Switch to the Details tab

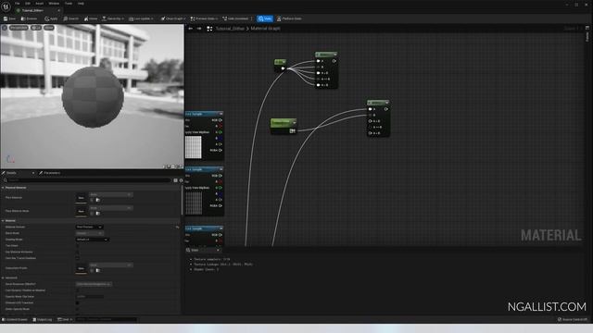point(11,173)
